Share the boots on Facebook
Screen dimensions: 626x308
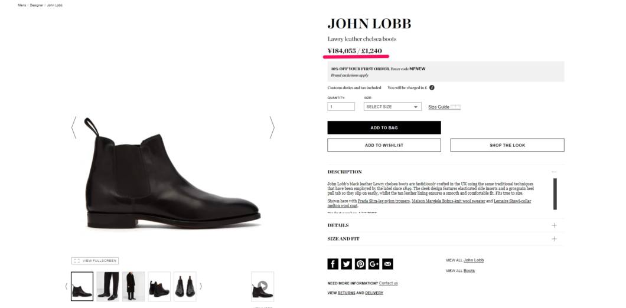pyautogui.click(x=332, y=264)
